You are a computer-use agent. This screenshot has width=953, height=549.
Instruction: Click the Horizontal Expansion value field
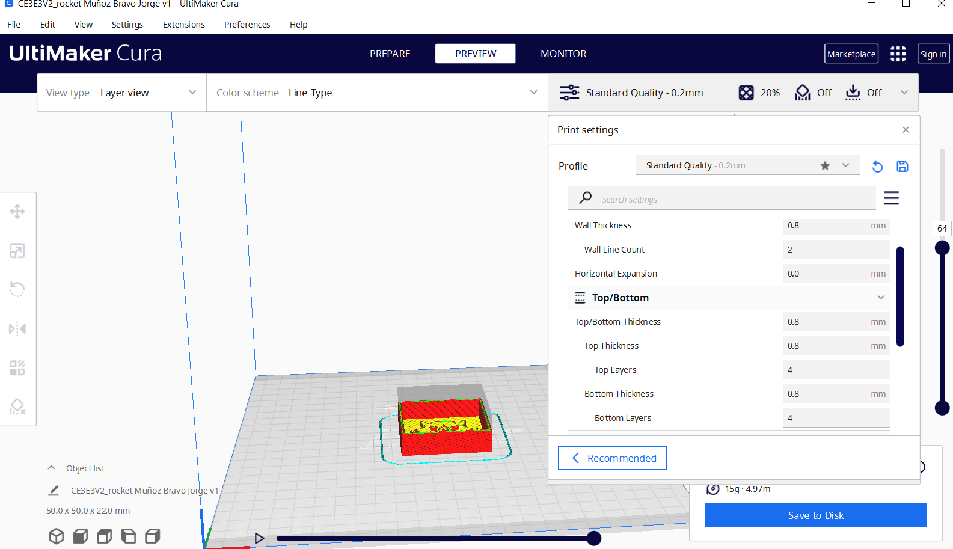coord(836,274)
